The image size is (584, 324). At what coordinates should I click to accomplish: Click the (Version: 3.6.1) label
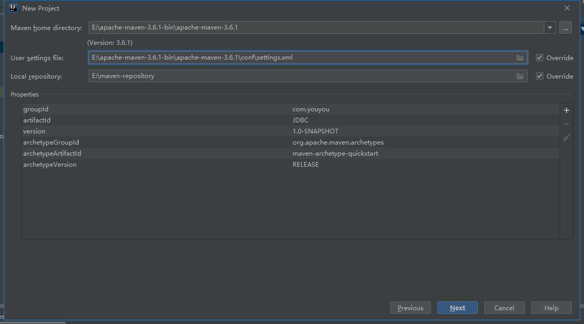(110, 42)
